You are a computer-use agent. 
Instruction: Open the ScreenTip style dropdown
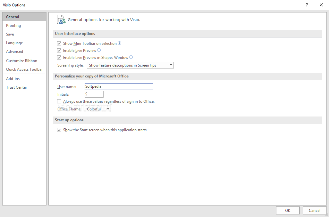point(130,65)
